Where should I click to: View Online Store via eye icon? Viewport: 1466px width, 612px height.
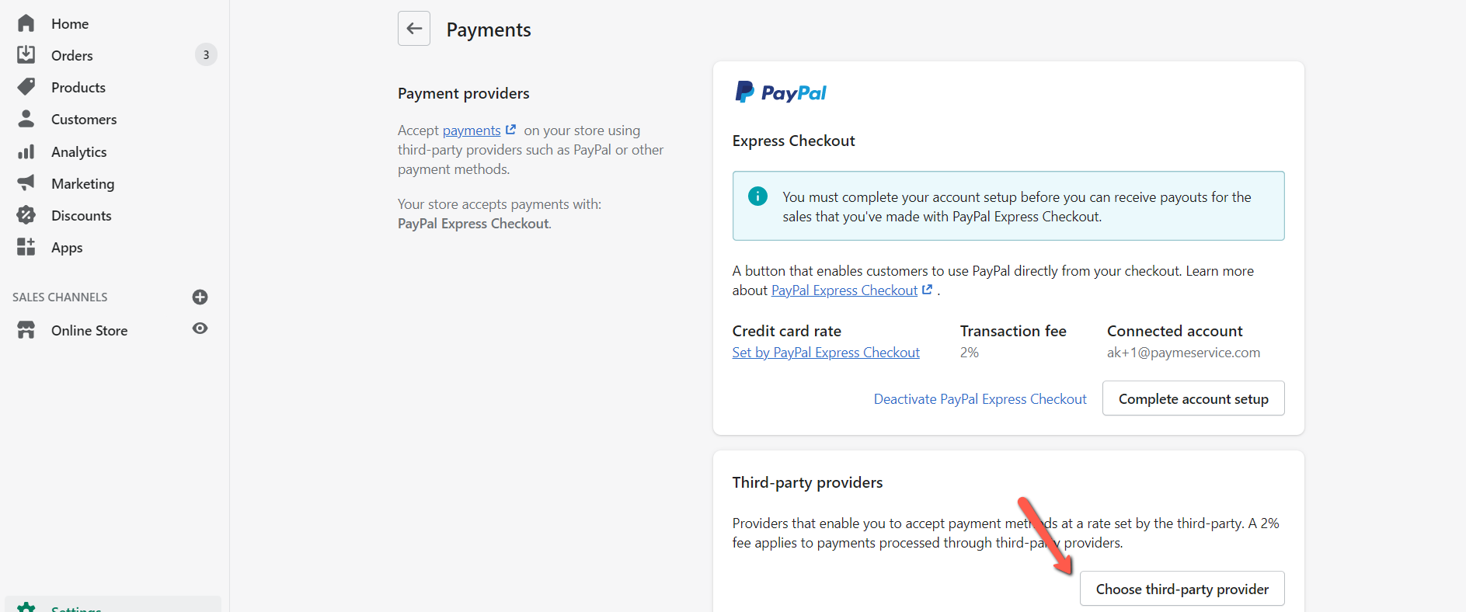point(200,329)
